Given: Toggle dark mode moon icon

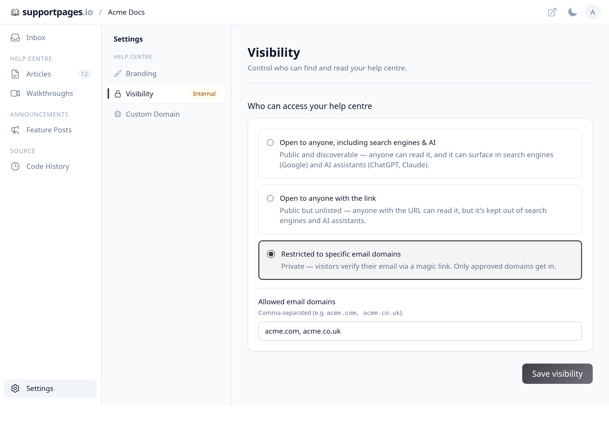Looking at the screenshot, I should 572,12.
